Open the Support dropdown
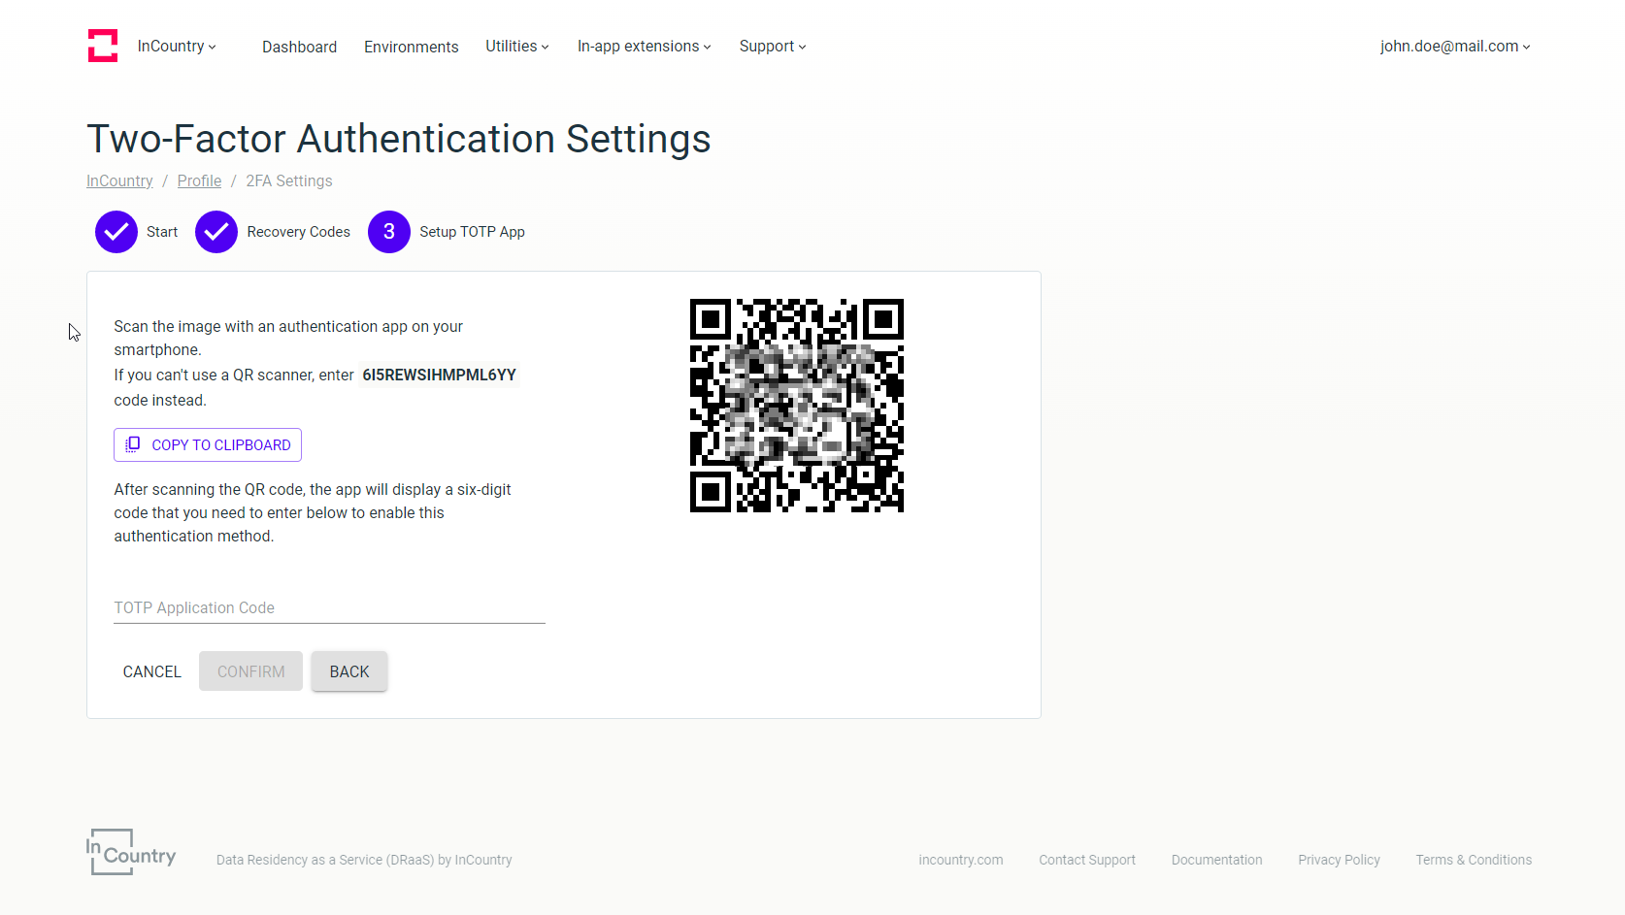The image size is (1625, 915). [772, 46]
